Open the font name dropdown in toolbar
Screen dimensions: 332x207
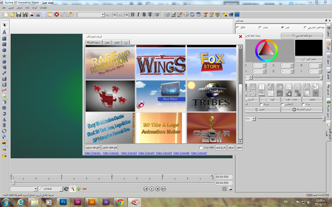103,14
